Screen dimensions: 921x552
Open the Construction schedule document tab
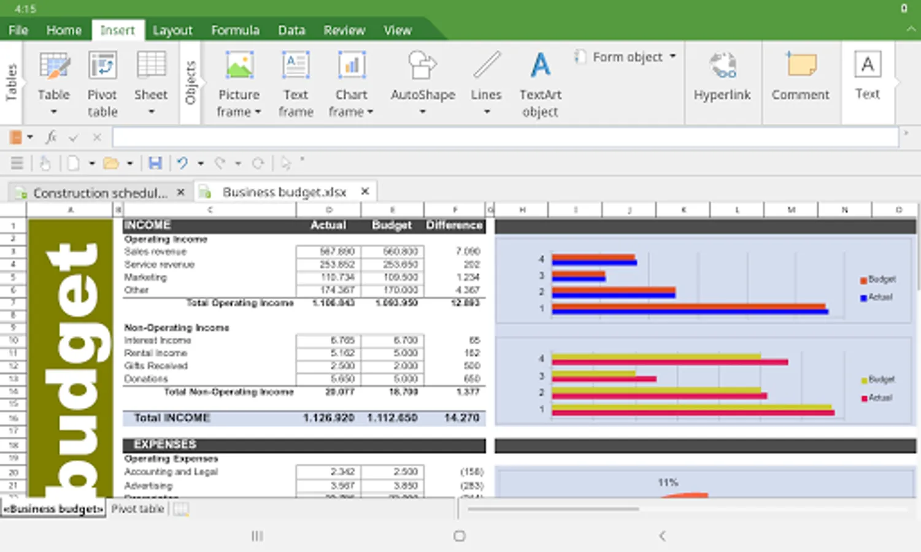[x=99, y=193]
